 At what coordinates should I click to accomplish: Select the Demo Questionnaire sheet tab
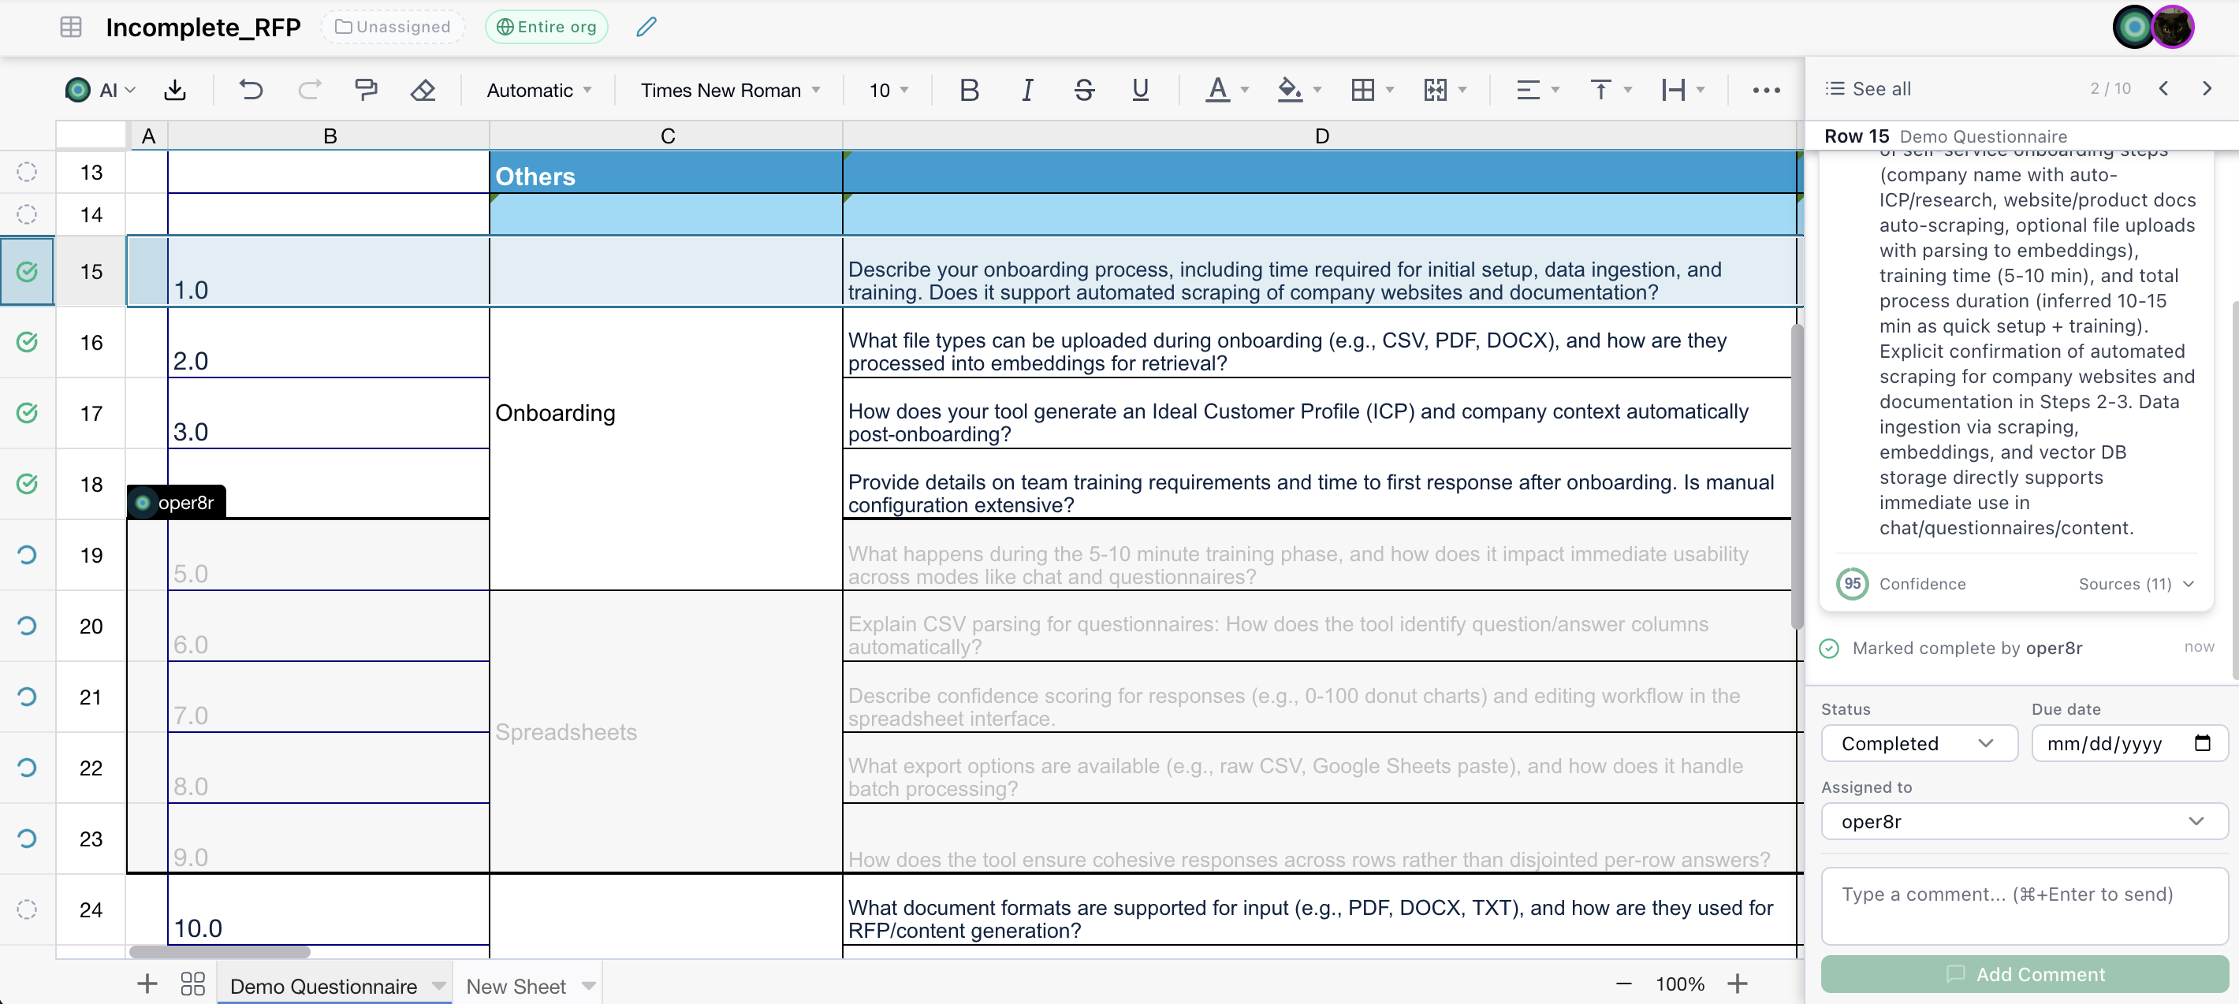click(323, 986)
